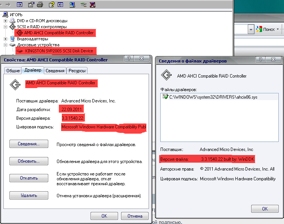Toggle the action pane toolbar icon
The width and height of the screenshot is (284, 224).
click(x=60, y=5)
